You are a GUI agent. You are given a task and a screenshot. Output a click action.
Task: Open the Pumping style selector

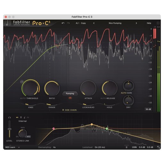(70, 94)
